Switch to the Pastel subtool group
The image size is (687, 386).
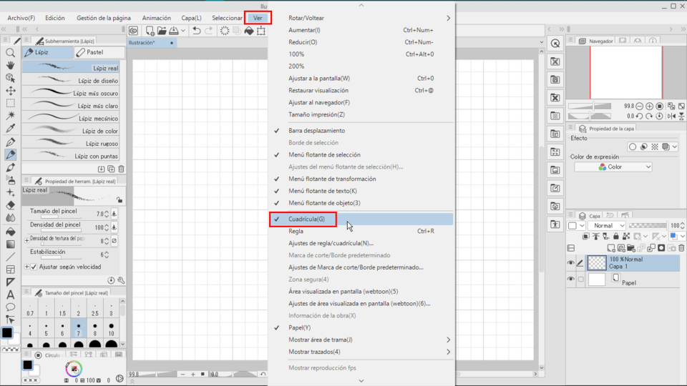pos(96,53)
